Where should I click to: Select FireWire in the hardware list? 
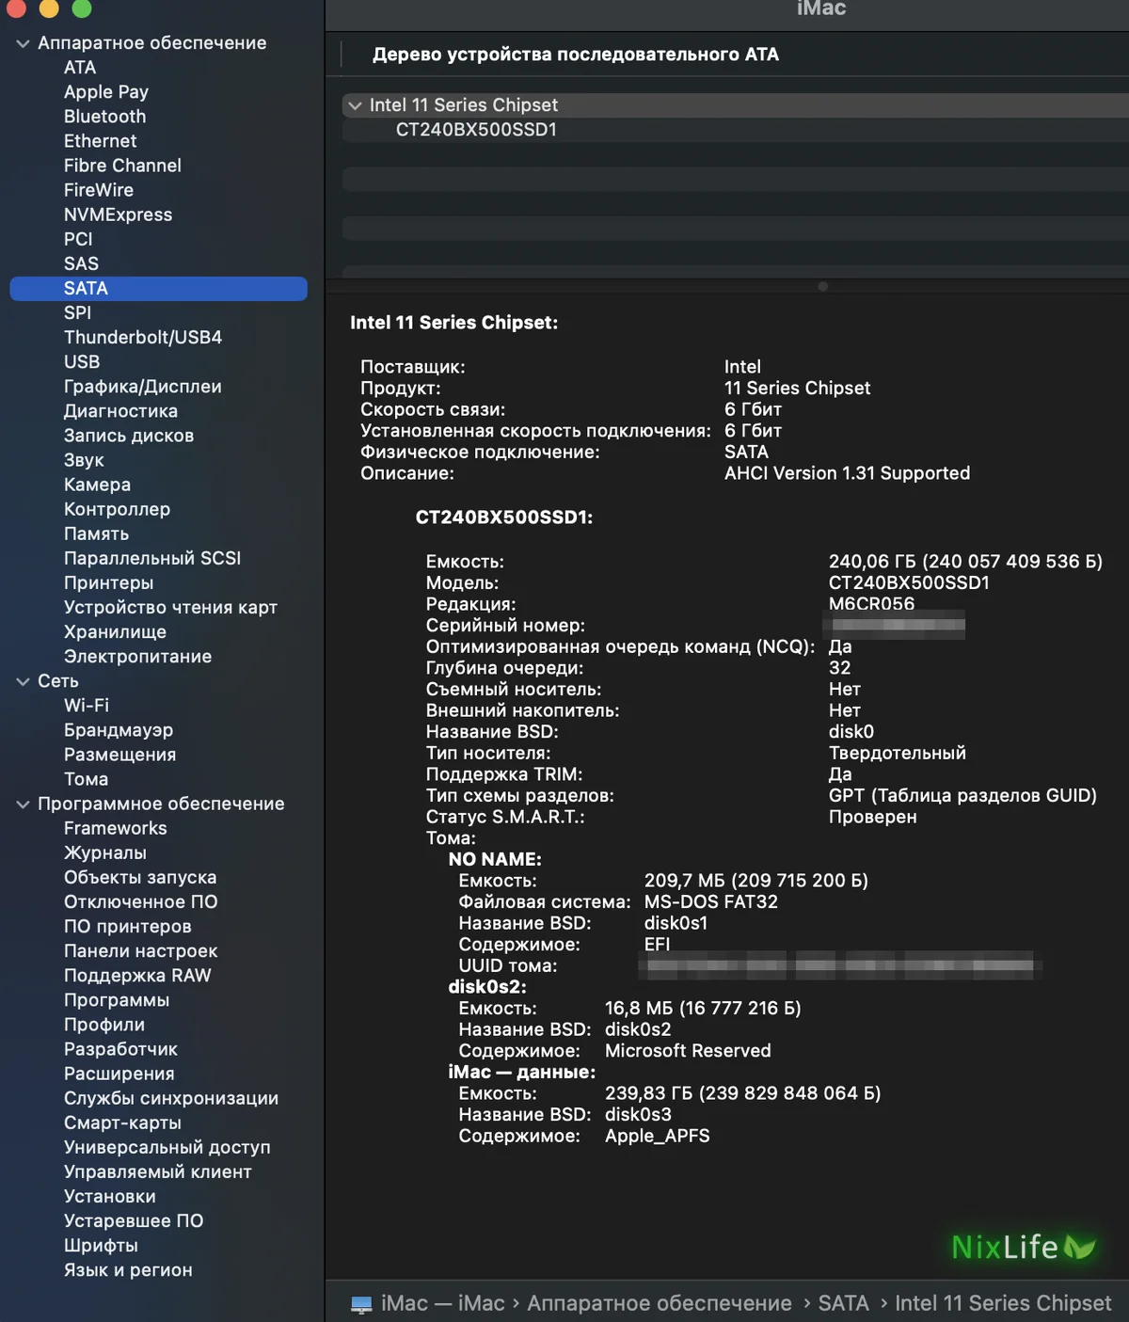[99, 190]
